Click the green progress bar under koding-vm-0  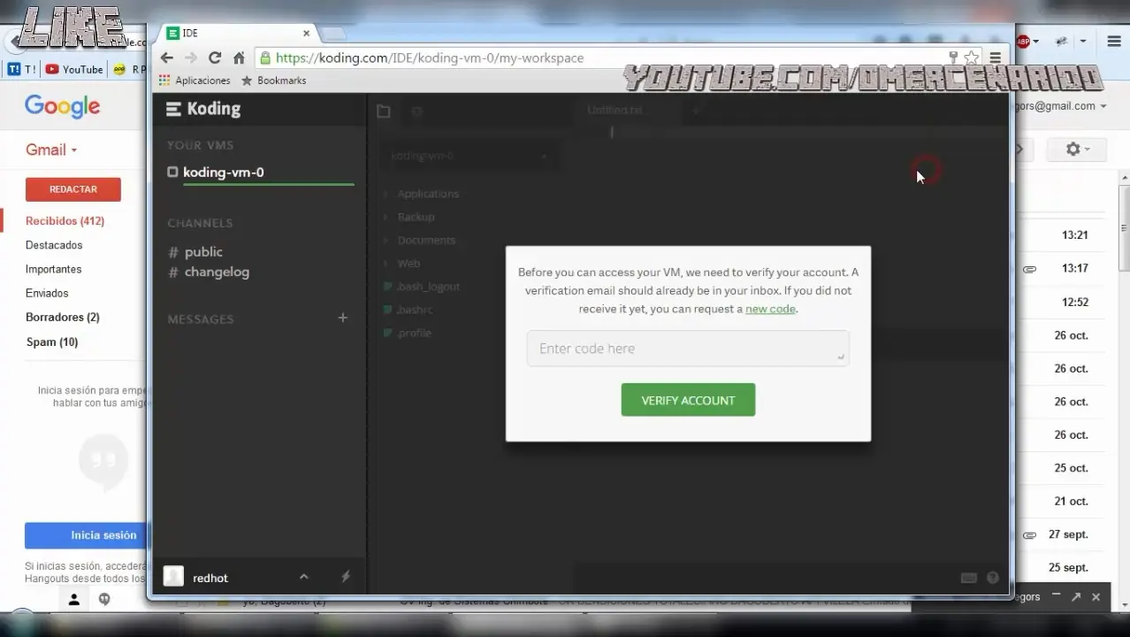268,183
